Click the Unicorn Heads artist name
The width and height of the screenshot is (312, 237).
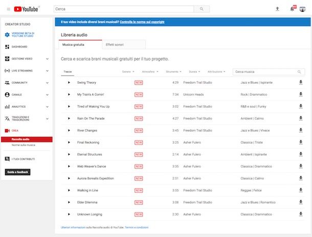[193, 94]
